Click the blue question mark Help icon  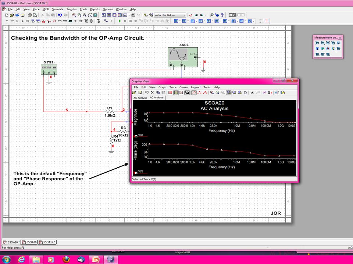pyautogui.click(x=222, y=15)
